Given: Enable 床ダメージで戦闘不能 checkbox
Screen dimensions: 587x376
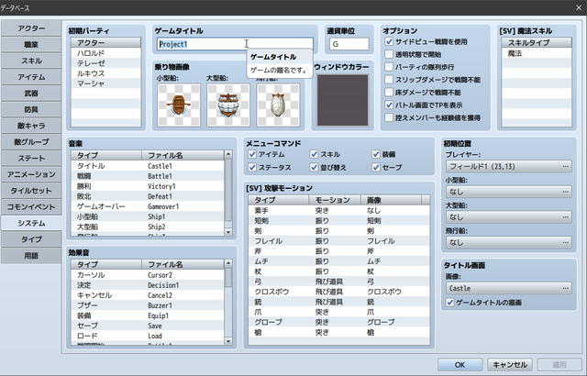Looking at the screenshot, I should pos(389,93).
